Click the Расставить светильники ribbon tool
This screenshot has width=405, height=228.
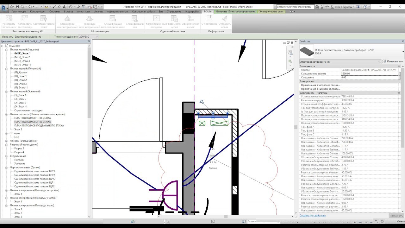pyautogui.click(x=9, y=22)
